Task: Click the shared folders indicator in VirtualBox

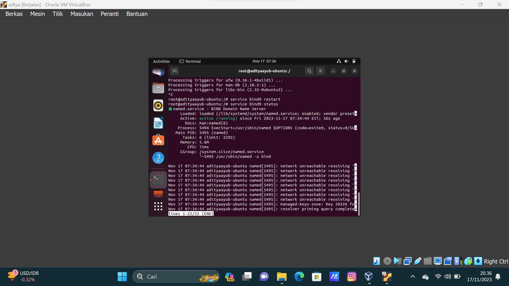Action: click(428, 261)
